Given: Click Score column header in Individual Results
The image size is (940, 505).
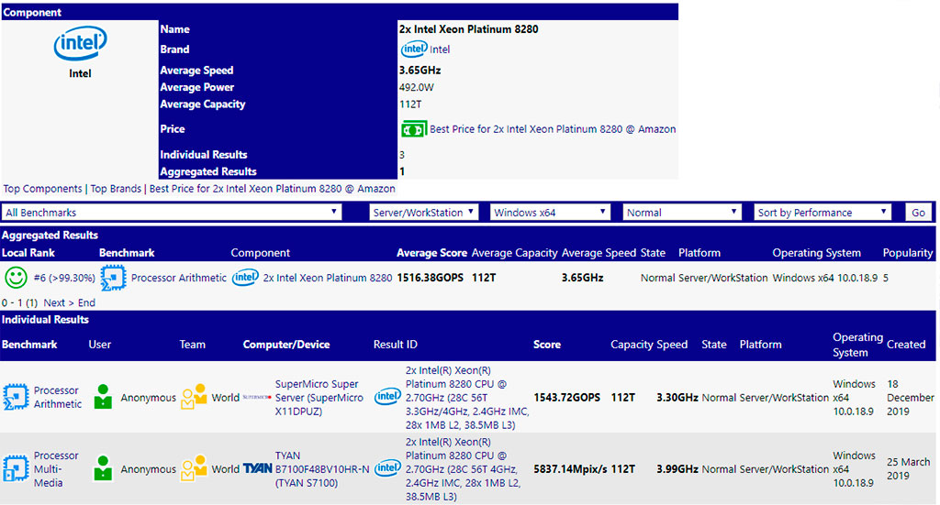Looking at the screenshot, I should coord(547,344).
